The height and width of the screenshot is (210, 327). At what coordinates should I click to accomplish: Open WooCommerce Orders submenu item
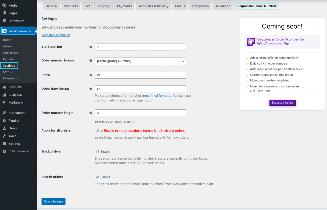pyautogui.click(x=8, y=46)
